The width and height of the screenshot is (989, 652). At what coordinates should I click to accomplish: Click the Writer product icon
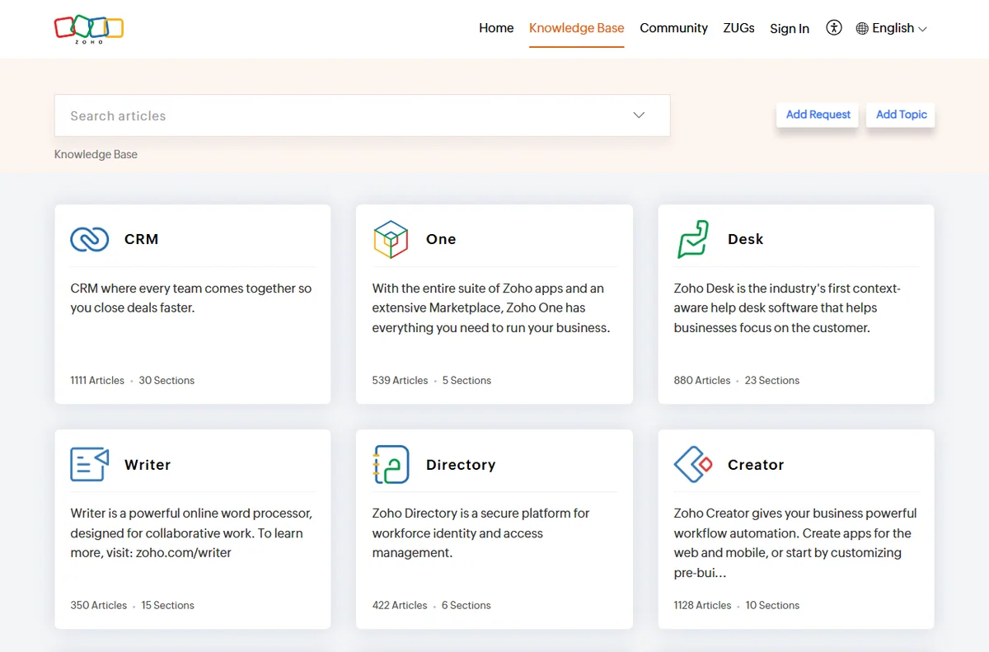90,464
